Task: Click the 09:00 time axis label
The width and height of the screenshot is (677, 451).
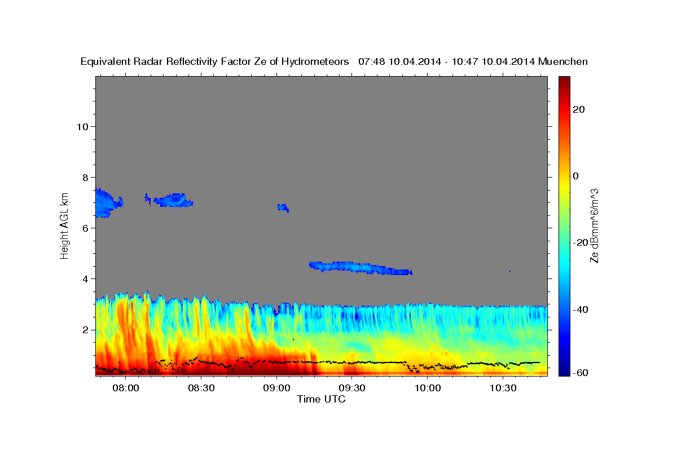Action: point(277,388)
